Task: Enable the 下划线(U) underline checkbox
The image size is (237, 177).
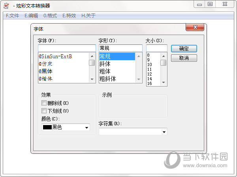Action: tap(44, 111)
